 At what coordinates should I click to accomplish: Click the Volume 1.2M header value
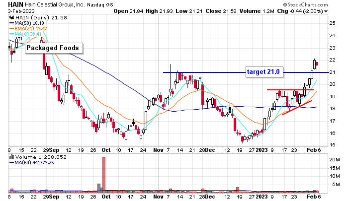(257, 11)
